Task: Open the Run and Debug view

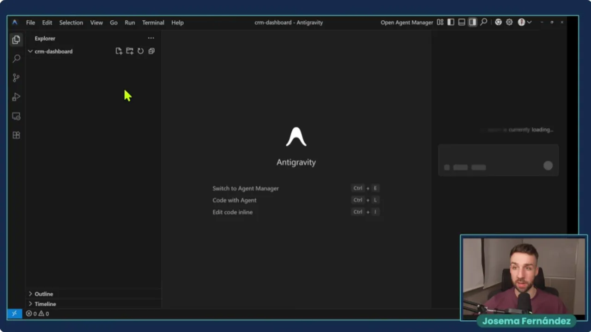Action: [x=16, y=97]
